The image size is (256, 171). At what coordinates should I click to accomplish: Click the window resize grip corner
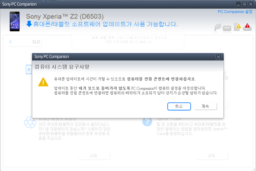coord(254,169)
